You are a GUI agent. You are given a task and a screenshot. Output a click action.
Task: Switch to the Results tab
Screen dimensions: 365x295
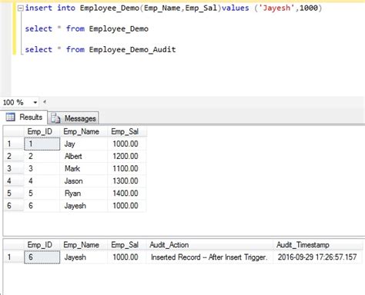pyautogui.click(x=24, y=117)
